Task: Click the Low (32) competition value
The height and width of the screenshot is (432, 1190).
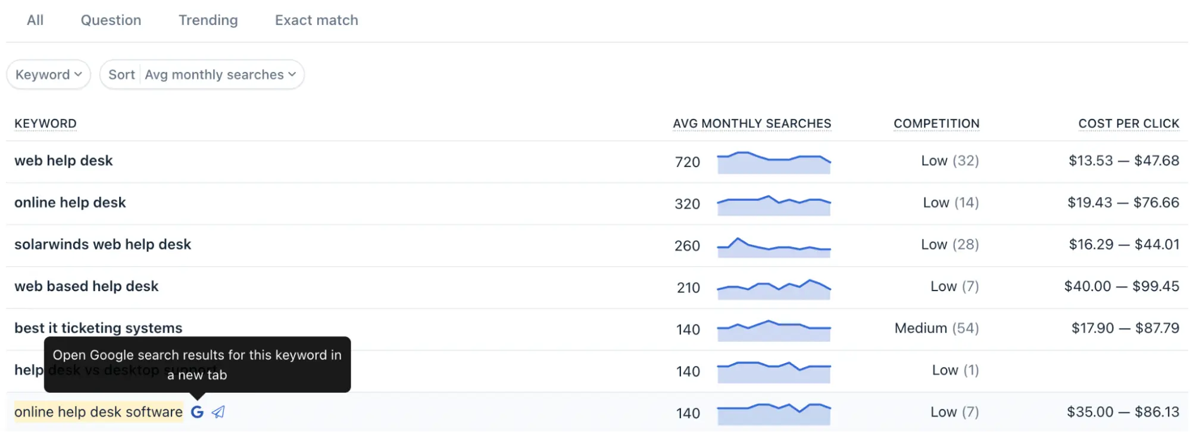Action: tap(950, 161)
